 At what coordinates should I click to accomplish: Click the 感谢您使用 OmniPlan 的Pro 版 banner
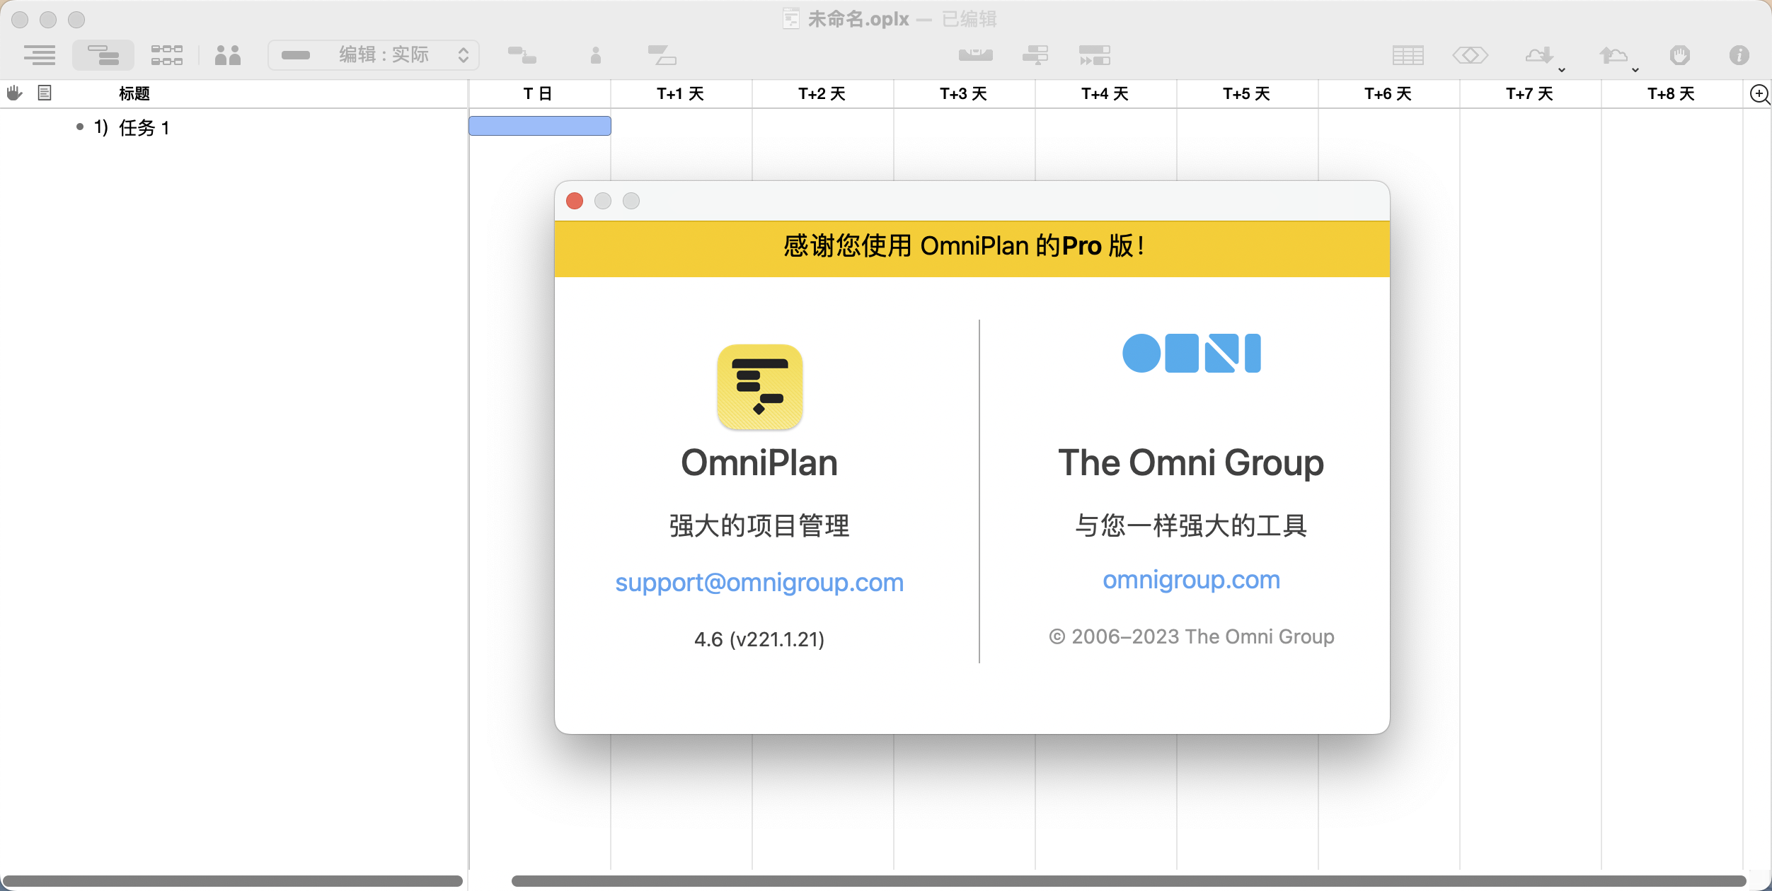tap(972, 248)
